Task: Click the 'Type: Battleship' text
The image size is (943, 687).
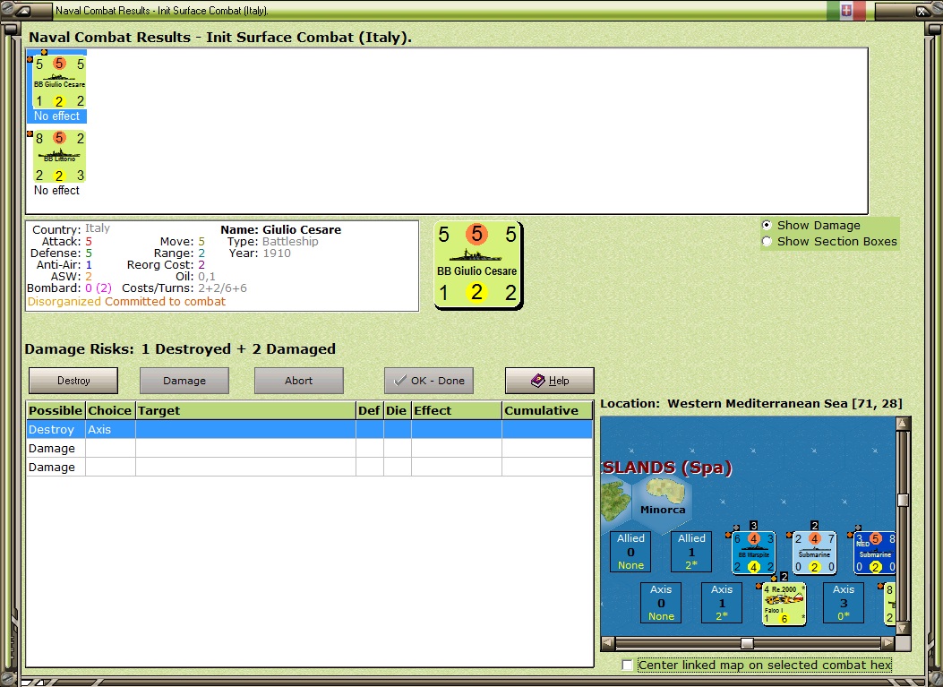Action: point(273,241)
